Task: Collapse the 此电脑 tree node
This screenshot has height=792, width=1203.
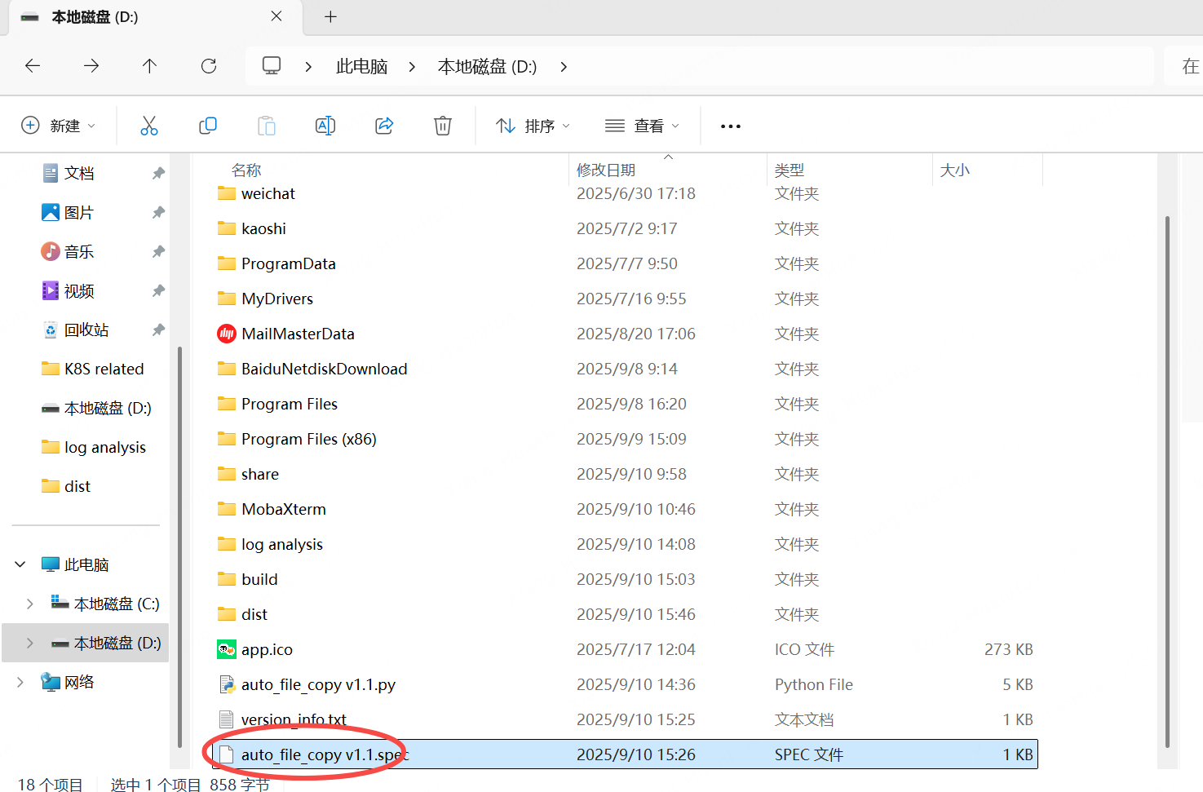Action: coord(20,564)
